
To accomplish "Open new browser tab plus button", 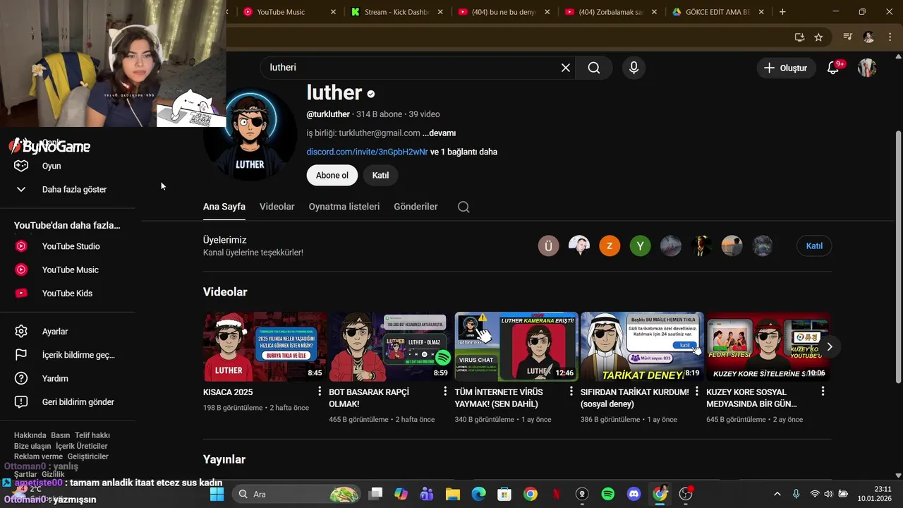I will click(x=782, y=12).
